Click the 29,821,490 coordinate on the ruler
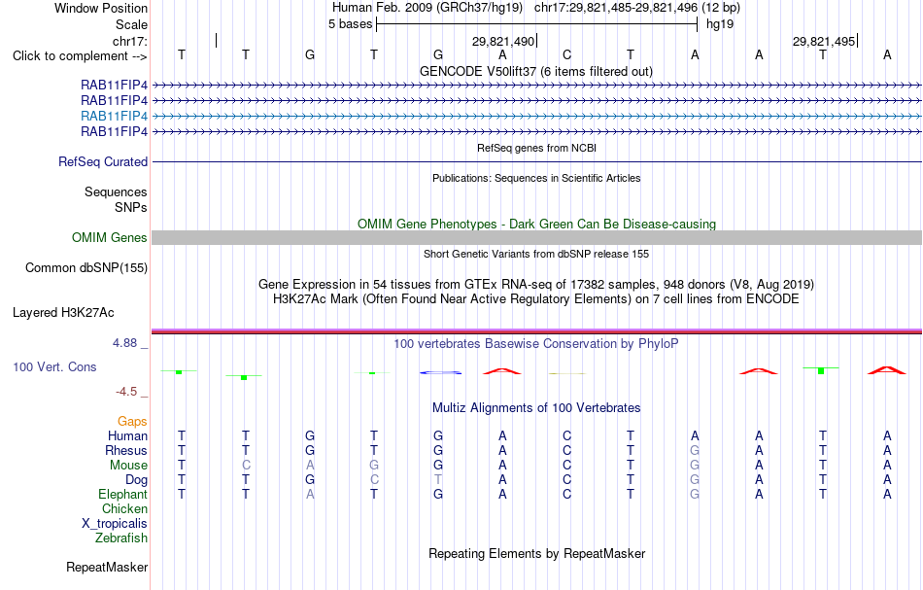Viewport: 923px width, 590px height. click(x=503, y=41)
